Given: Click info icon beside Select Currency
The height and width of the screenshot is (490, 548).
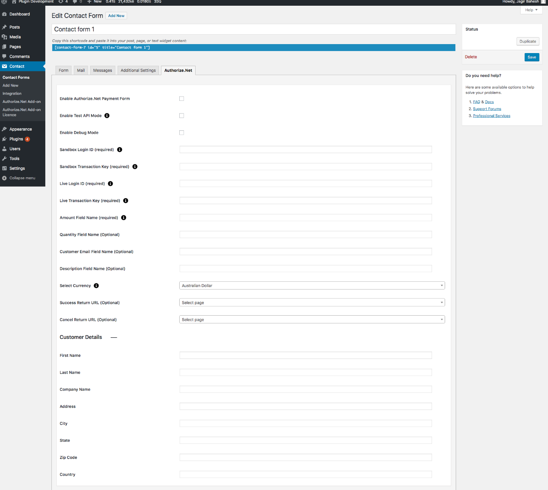Looking at the screenshot, I should (x=96, y=286).
